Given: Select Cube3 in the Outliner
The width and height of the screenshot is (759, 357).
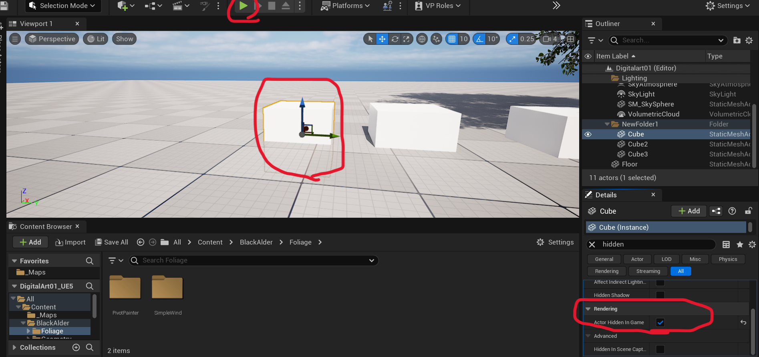Looking at the screenshot, I should coord(638,154).
